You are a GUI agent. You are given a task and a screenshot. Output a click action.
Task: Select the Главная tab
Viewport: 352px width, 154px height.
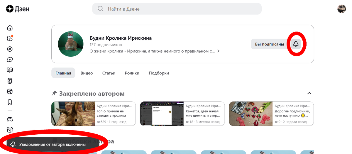coord(63,73)
